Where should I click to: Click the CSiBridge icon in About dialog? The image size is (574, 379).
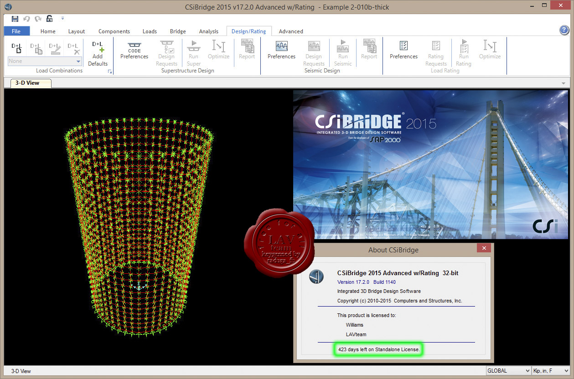click(x=316, y=276)
